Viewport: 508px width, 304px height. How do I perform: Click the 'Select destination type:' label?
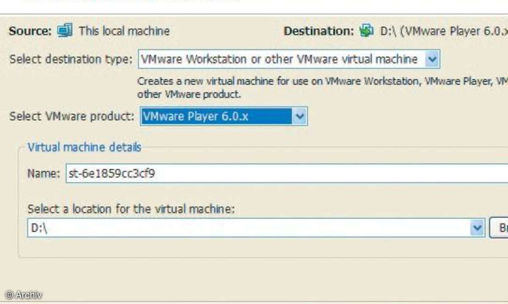[71, 60]
